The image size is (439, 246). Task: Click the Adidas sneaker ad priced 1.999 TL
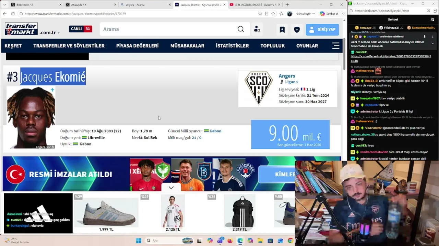106,213
